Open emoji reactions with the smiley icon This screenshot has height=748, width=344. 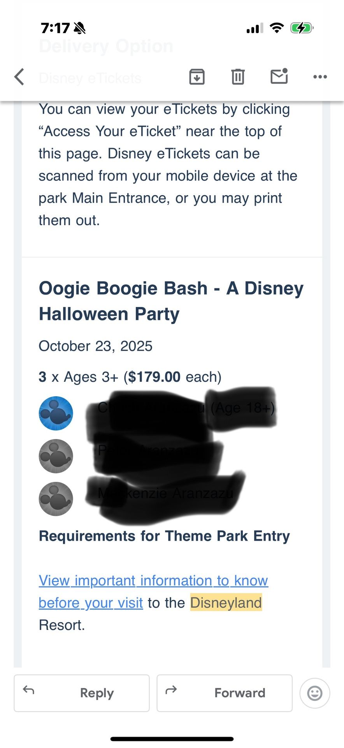pyautogui.click(x=314, y=693)
